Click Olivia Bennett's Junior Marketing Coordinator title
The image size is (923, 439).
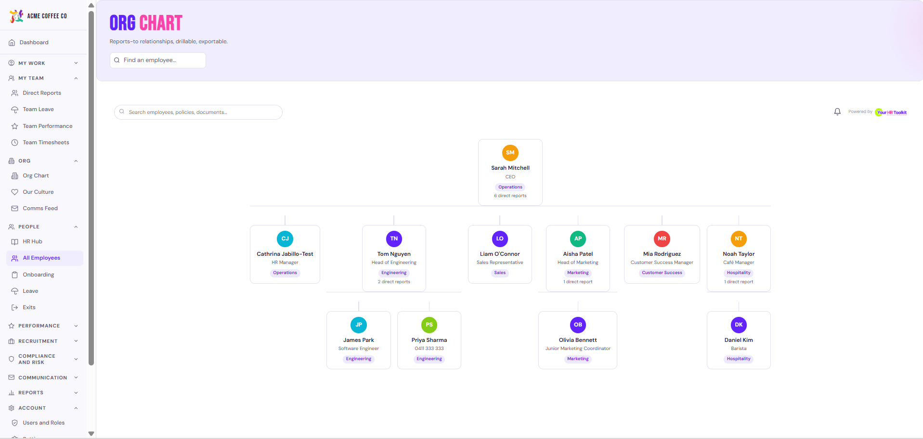pyautogui.click(x=578, y=349)
